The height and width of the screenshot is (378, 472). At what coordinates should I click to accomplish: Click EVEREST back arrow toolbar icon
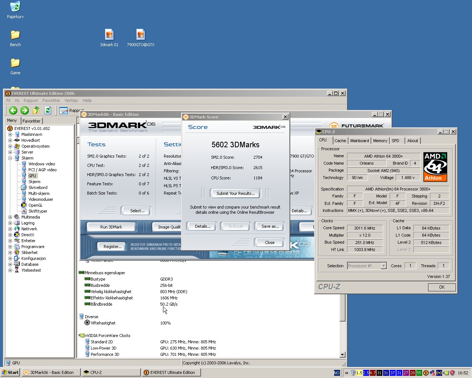click(x=13, y=110)
